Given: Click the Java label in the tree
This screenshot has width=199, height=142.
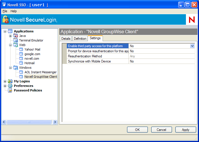Looking at the screenshot, I should click(x=22, y=36).
